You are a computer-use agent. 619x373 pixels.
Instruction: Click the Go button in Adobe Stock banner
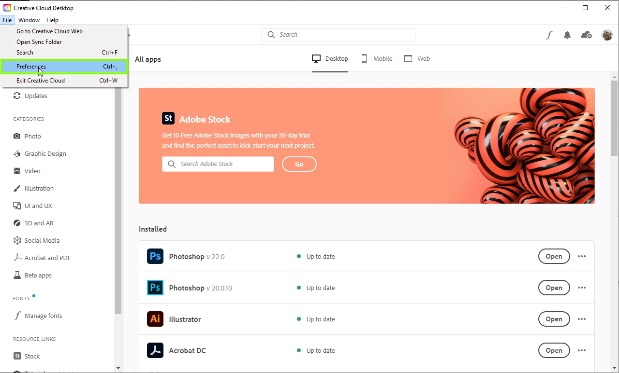tap(299, 164)
